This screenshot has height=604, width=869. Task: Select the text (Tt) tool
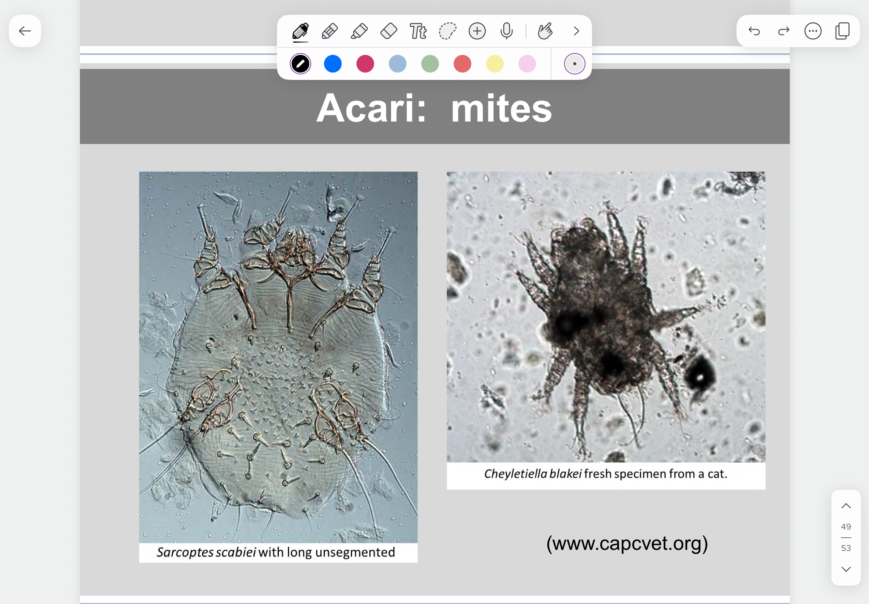[418, 31]
